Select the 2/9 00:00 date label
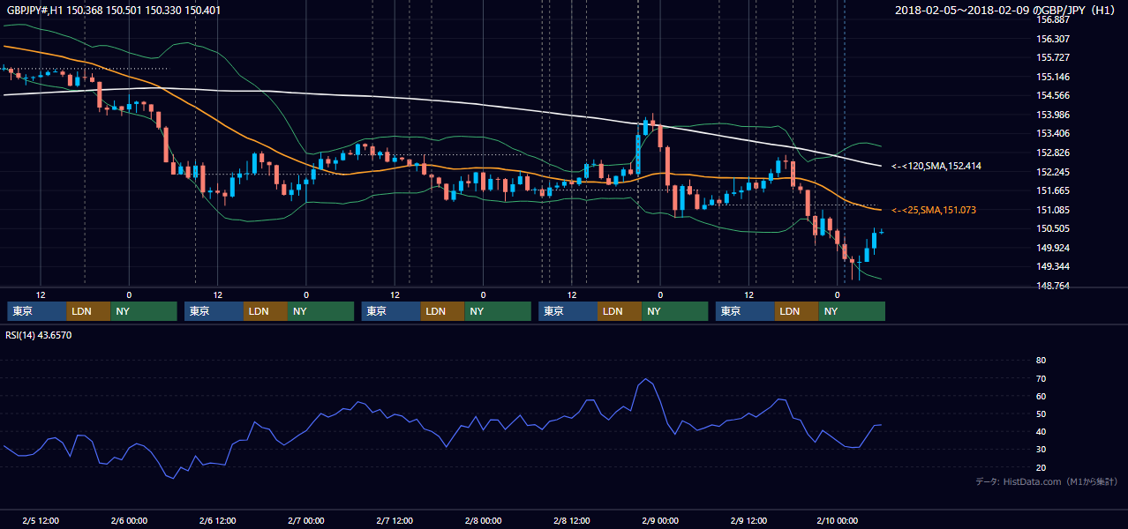The width and height of the screenshot is (1128, 529). pyautogui.click(x=660, y=520)
